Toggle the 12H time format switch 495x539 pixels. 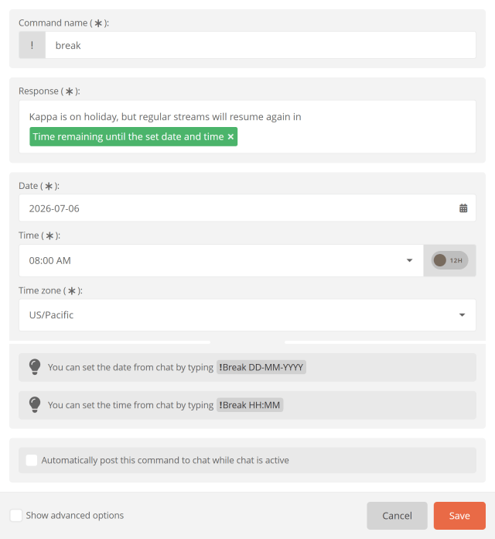pos(449,260)
